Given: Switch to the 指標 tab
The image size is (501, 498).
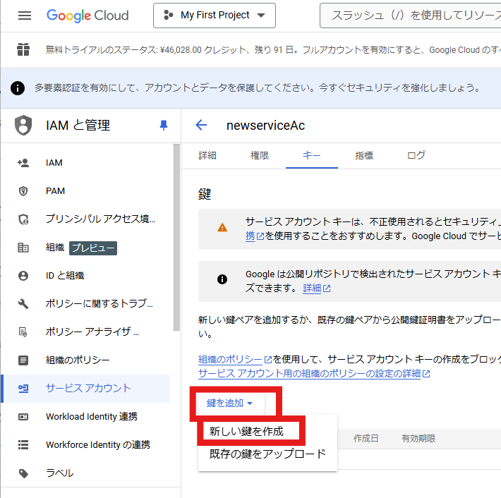Looking at the screenshot, I should pos(364,156).
